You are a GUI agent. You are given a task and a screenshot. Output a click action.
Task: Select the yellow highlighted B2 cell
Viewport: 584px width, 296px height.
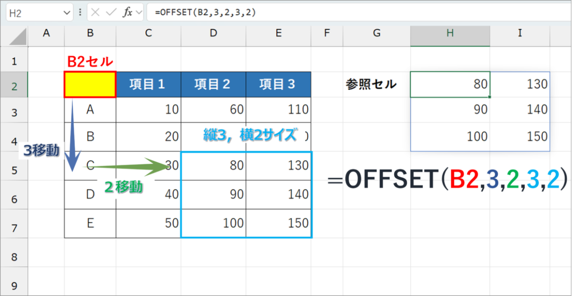tap(90, 83)
